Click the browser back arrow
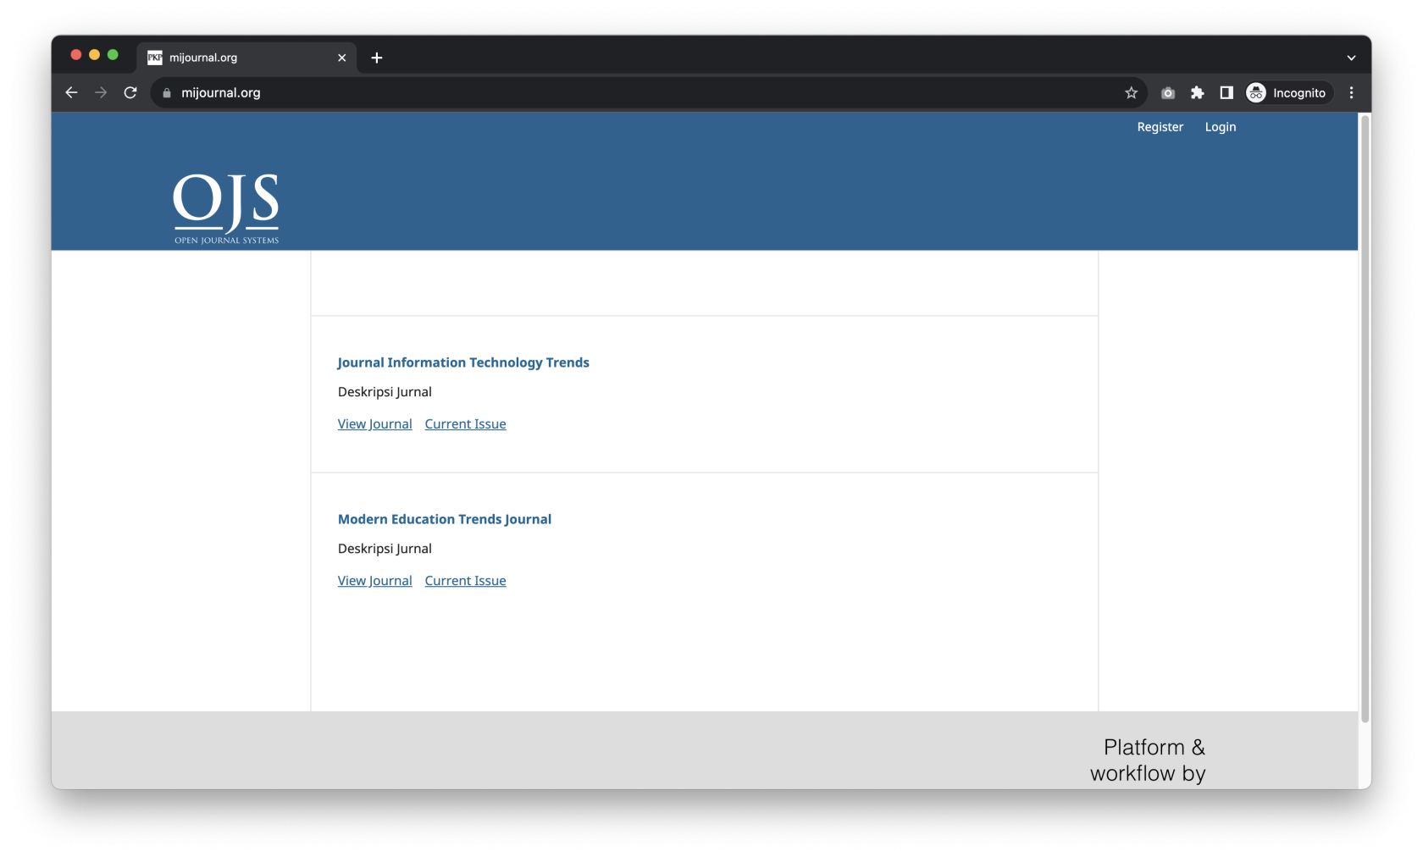 [x=71, y=92]
